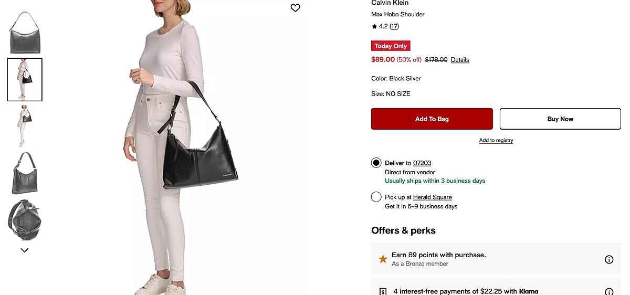This screenshot has width=630, height=295.
Task: Open the price Details link
Action: coord(460,60)
